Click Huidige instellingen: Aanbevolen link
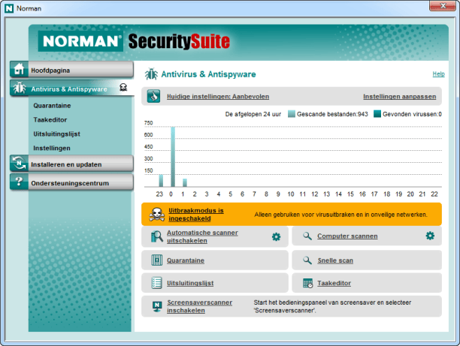Viewport: 460px width, 346px height. coord(218,96)
